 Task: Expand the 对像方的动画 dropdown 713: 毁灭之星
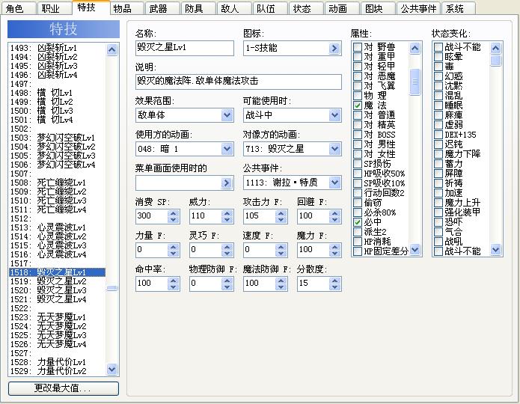[x=334, y=149]
